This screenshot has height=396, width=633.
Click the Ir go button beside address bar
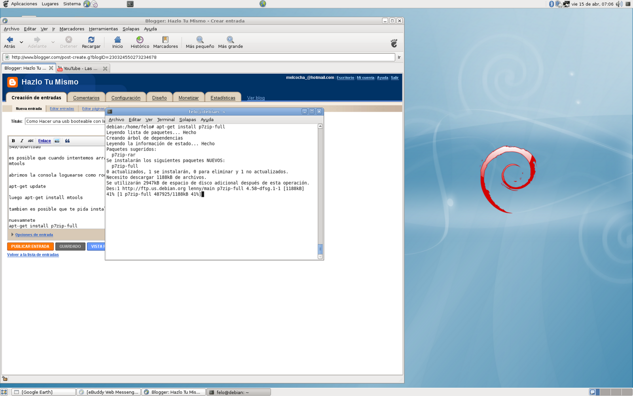[x=399, y=57]
